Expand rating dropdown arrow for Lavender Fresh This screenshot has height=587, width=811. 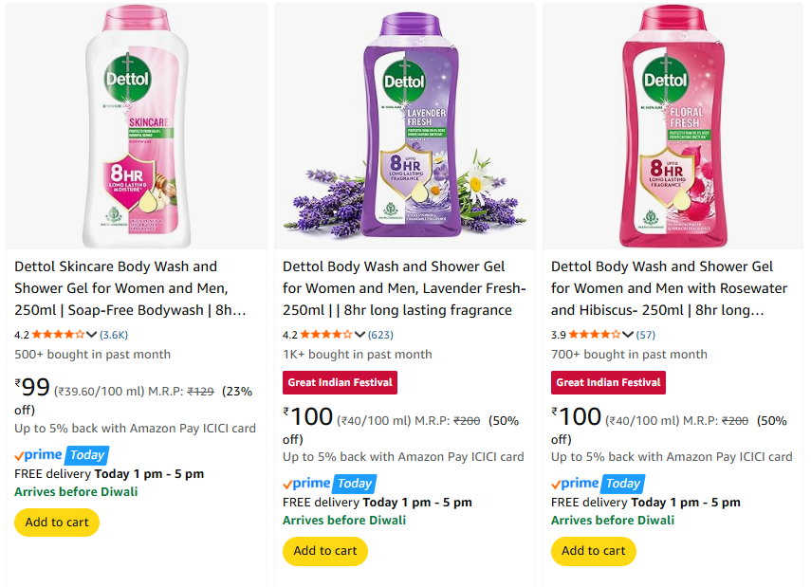tap(359, 334)
